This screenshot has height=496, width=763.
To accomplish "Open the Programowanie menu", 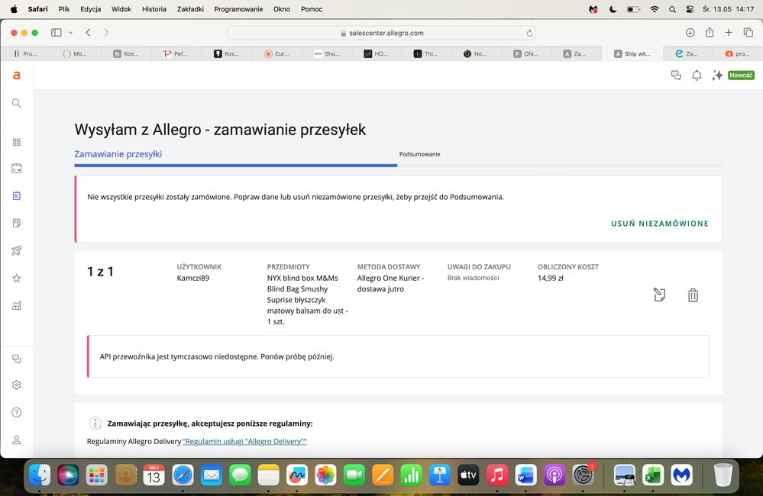I will point(238,9).
